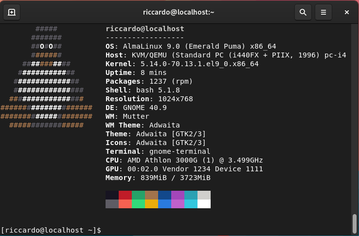359x236 pixels.
Task: Click the light gray color block
Action: (204, 195)
